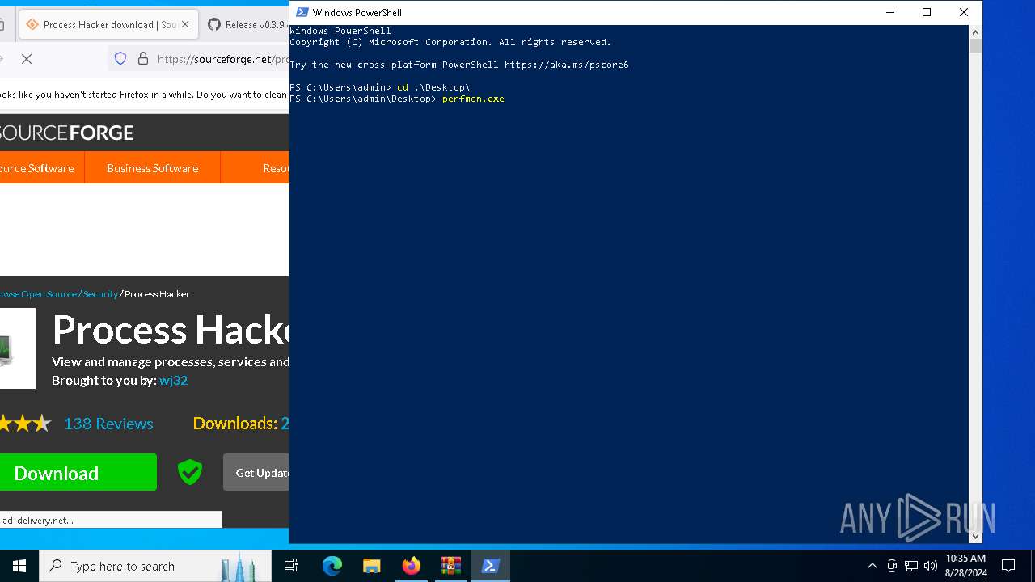This screenshot has width=1035, height=582.
Task: Open network status tray icon
Action: [x=911, y=566]
